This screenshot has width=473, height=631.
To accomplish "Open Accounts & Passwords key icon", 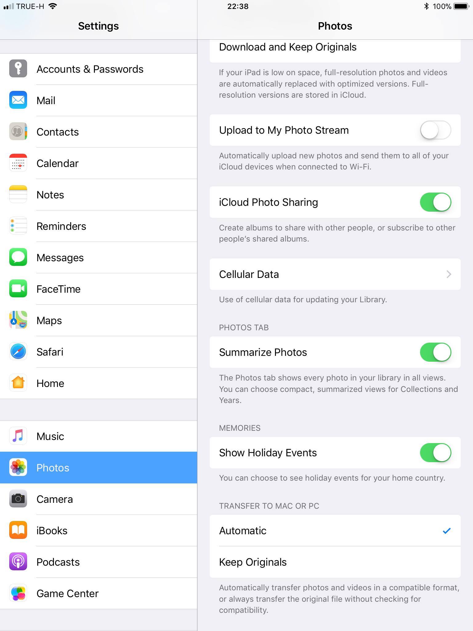I will pos(18,69).
